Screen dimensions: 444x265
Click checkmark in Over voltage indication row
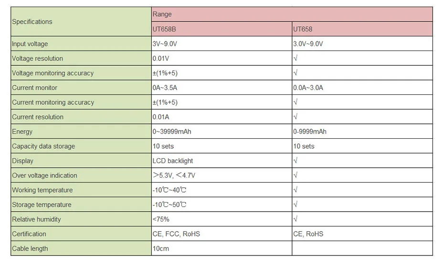[296, 175]
